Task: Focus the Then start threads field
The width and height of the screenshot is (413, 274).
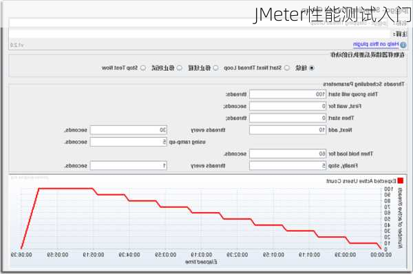Action: (288, 118)
